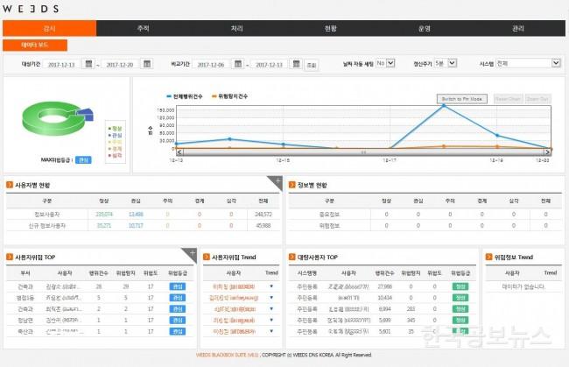Click trend arrow in fifth 사용자위험 Trend row
This screenshot has height=367, width=569.
(x=271, y=331)
